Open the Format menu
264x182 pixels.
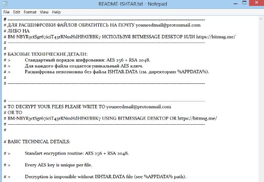(x=30, y=12)
